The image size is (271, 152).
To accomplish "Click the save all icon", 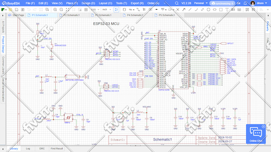I will point(22,10).
